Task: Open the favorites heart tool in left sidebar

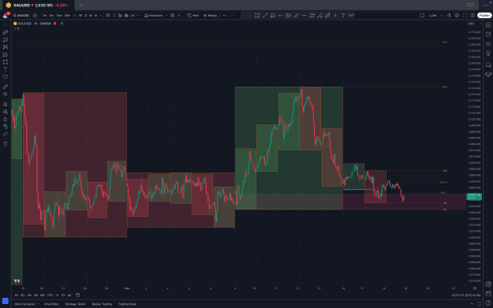Action: tap(6, 77)
